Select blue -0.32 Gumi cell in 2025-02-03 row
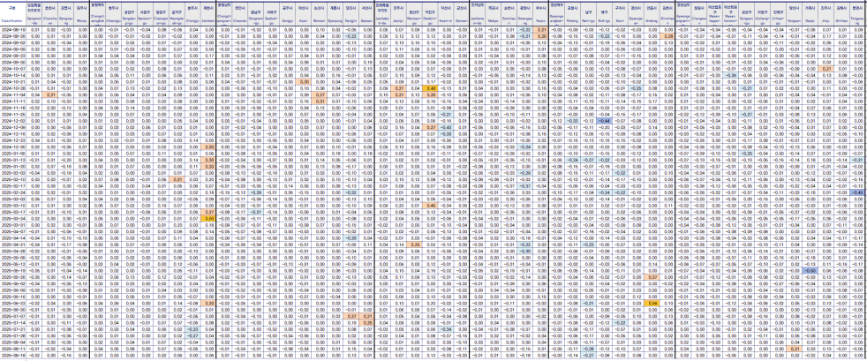Viewport: 867px width, 361px height. [x=620, y=172]
